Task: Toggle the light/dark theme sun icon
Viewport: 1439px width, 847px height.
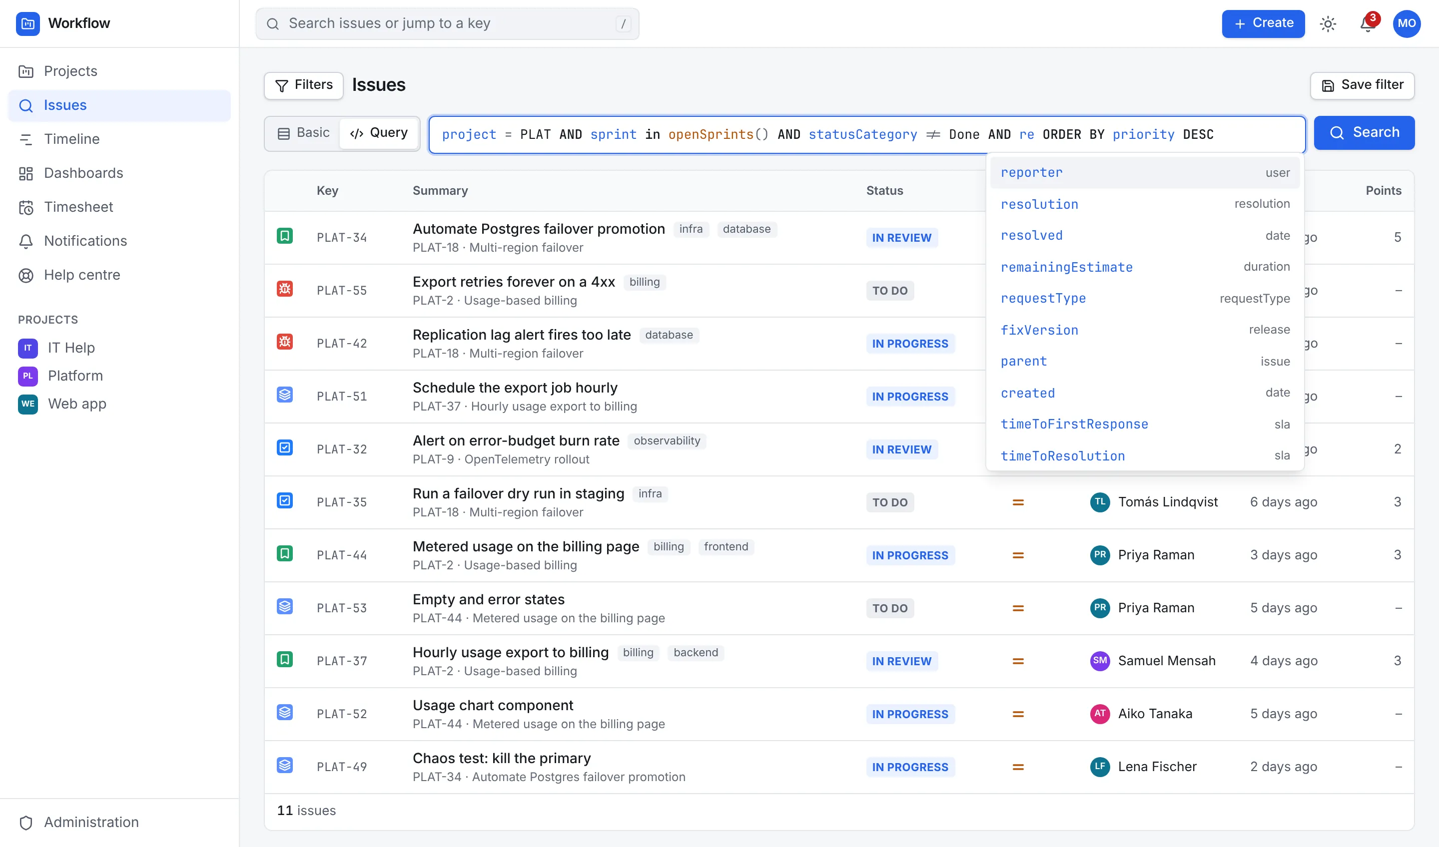Action: pyautogui.click(x=1328, y=23)
